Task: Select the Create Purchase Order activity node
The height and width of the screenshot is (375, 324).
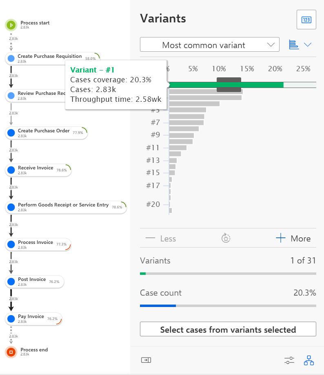Action: click(46, 133)
